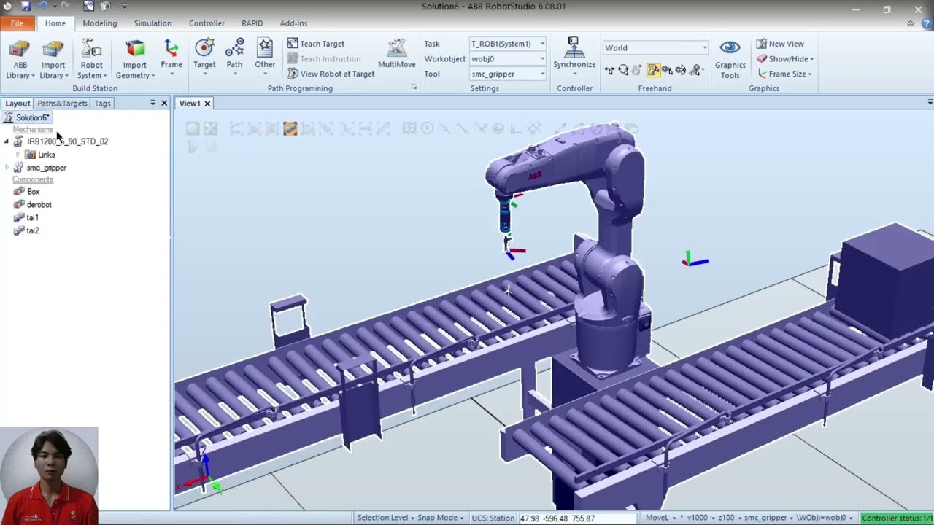Click the Robot System button
Screen dimensions: 934x525
click(x=92, y=60)
